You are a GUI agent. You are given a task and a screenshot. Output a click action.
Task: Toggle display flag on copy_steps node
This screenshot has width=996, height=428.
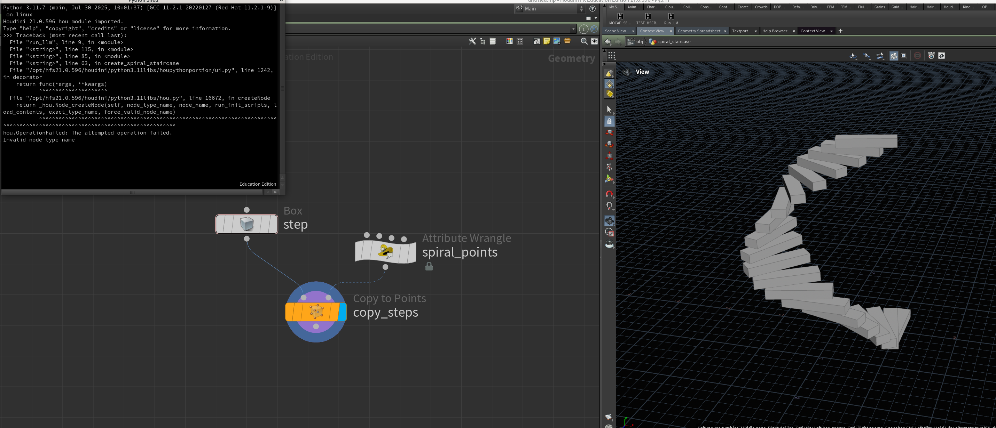click(342, 312)
